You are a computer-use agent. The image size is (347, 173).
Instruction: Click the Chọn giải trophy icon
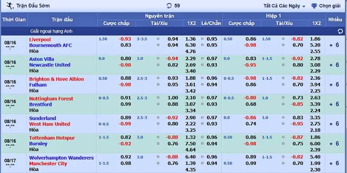[314, 6]
